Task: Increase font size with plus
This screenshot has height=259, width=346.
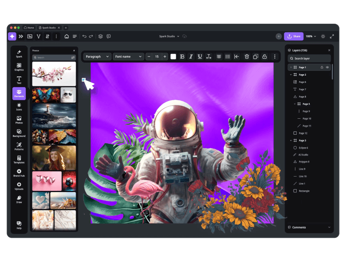Action: (165, 57)
